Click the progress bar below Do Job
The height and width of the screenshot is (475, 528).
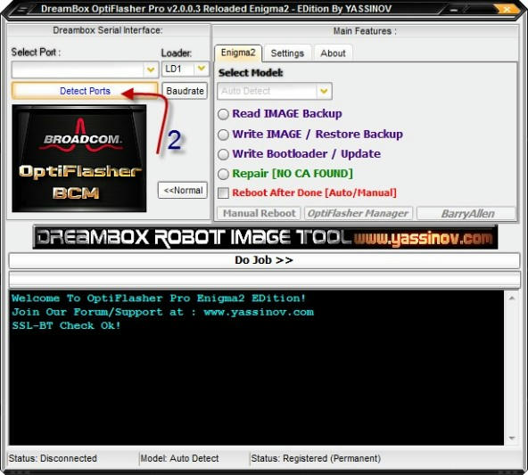[x=264, y=279]
